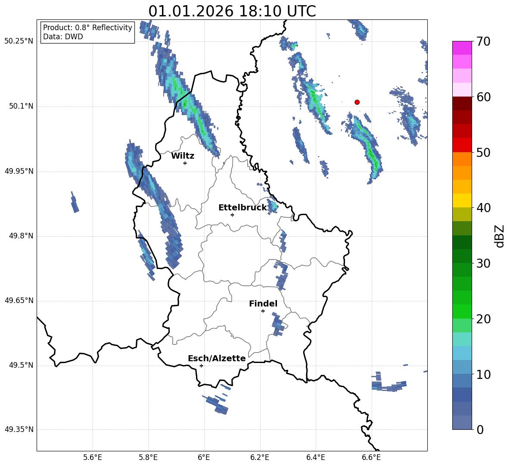Click the Ettelbruck station cross marker

[232, 215]
